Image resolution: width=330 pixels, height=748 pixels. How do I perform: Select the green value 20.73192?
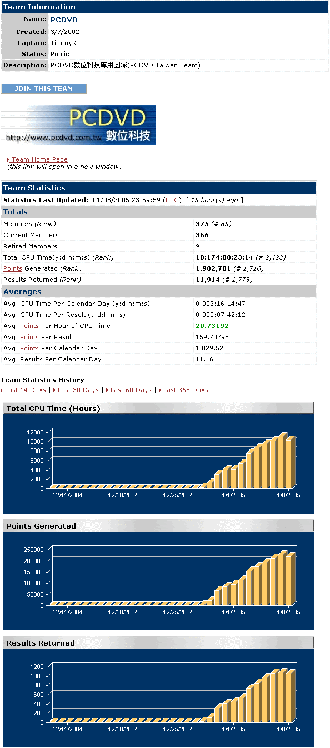coord(212,326)
